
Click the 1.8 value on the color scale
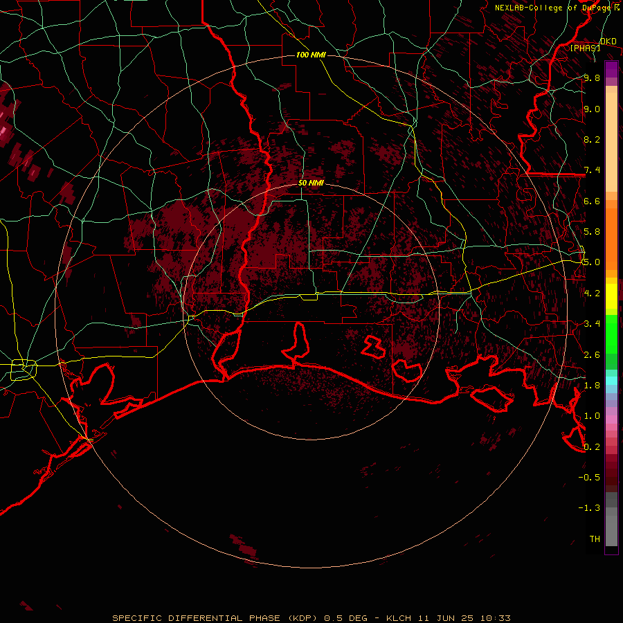tap(592, 385)
